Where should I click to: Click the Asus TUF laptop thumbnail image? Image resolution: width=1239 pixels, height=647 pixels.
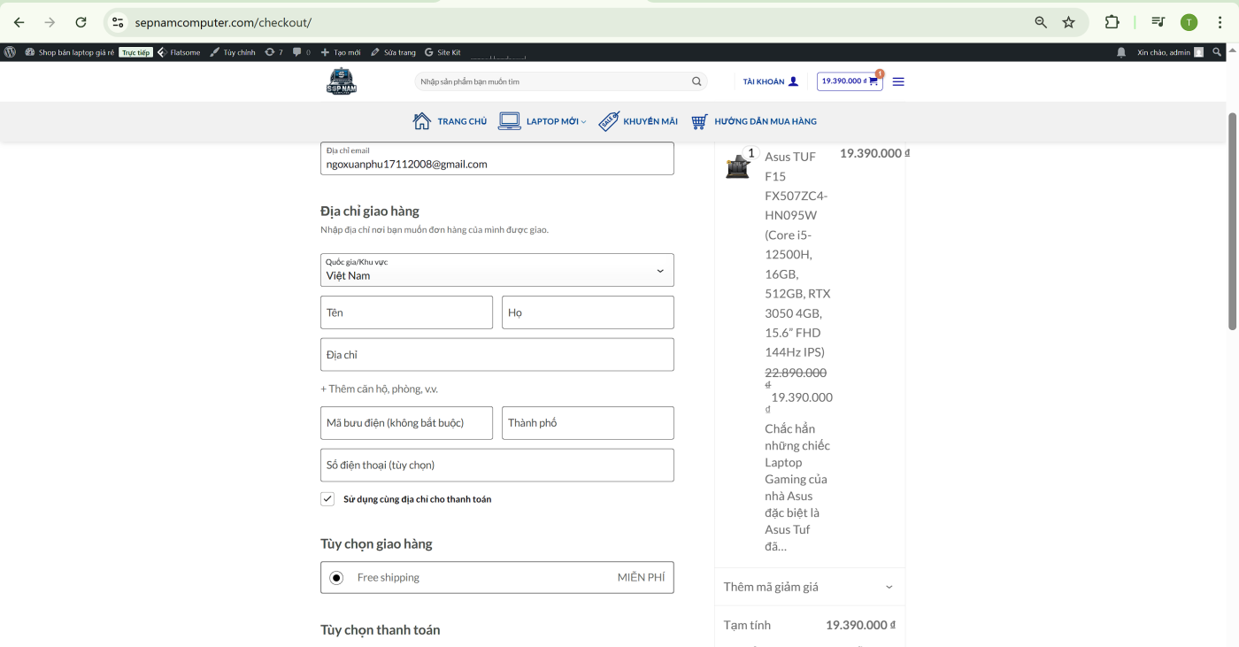[737, 166]
